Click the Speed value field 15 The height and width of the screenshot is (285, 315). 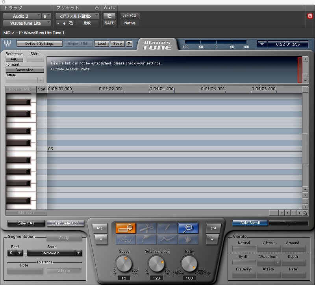[124, 278]
